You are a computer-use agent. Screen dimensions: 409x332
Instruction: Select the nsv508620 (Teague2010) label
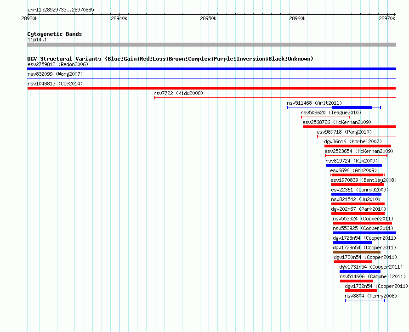pos(331,113)
